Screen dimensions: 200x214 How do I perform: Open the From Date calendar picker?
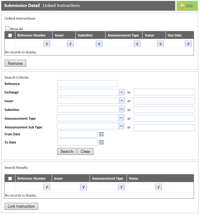(101, 134)
